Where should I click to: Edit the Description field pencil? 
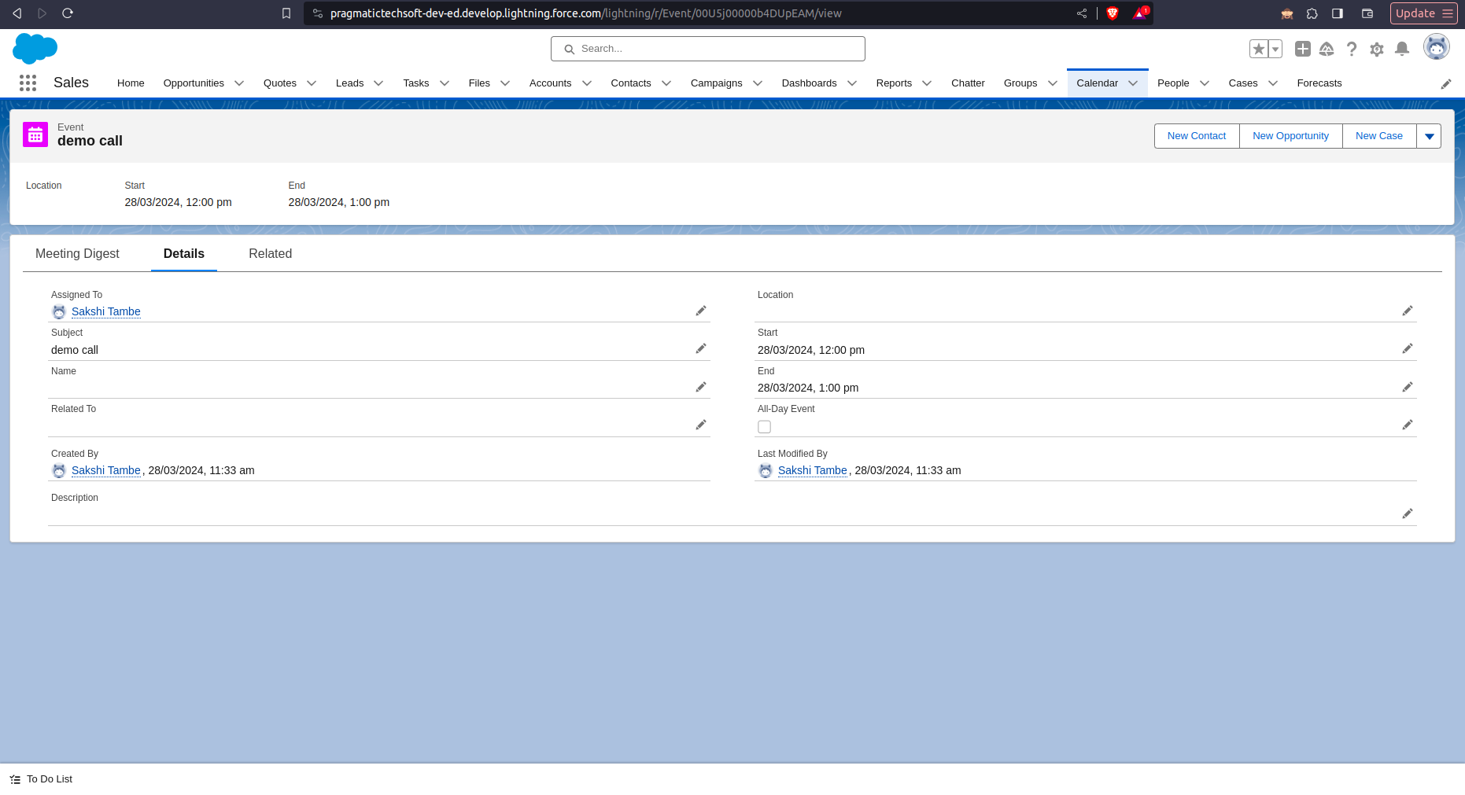click(1408, 513)
